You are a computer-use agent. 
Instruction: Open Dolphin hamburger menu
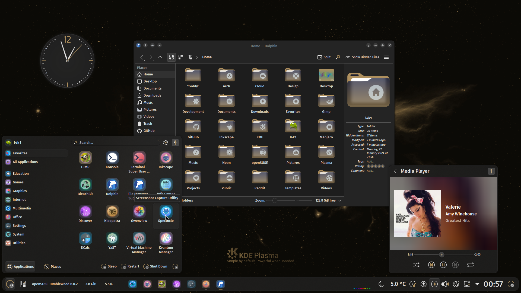[x=386, y=57]
